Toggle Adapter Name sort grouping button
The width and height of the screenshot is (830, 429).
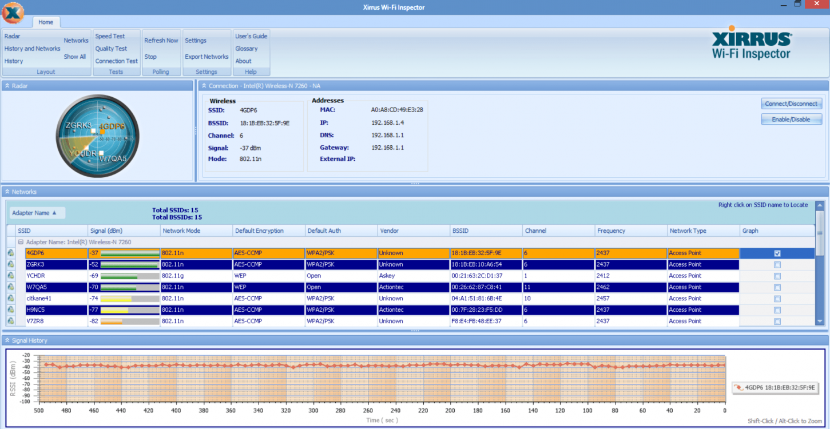click(38, 213)
